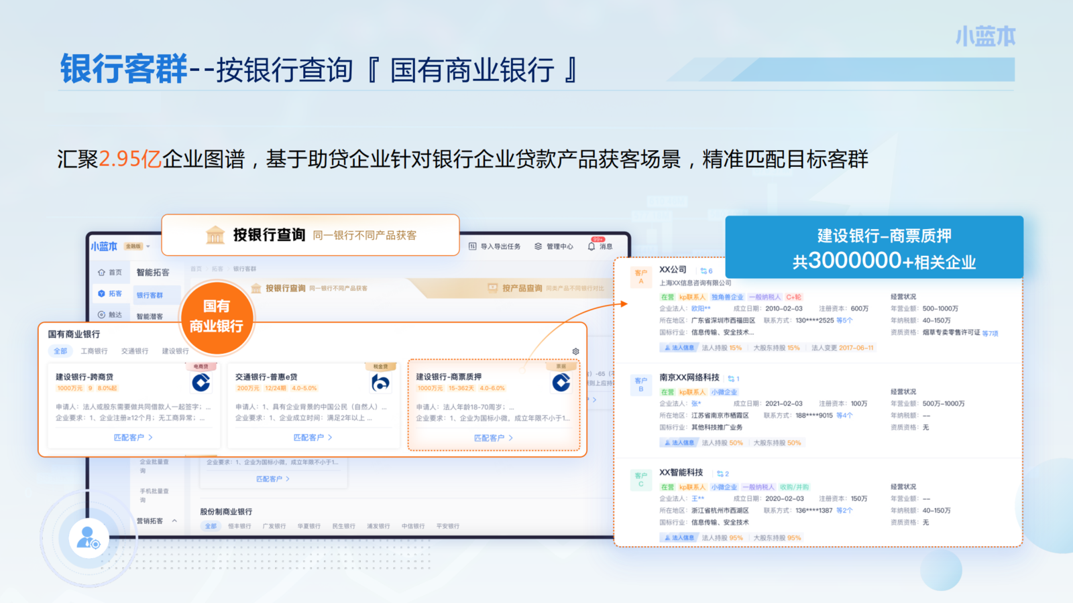Click bank logo on 建设银行-商票质押 card
Screen dimensions: 1073x603
point(561,382)
